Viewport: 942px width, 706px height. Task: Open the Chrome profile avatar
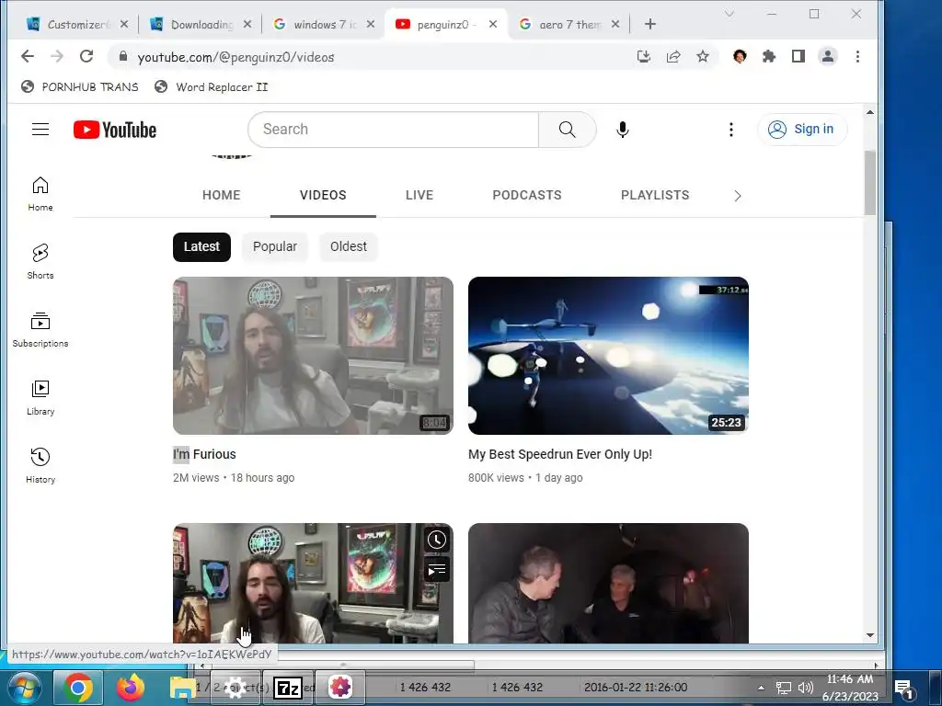tap(828, 56)
